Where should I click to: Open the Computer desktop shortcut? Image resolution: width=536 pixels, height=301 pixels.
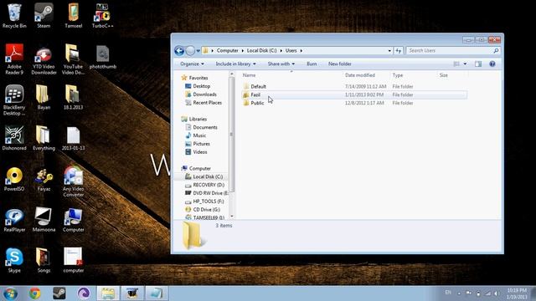pos(73,220)
